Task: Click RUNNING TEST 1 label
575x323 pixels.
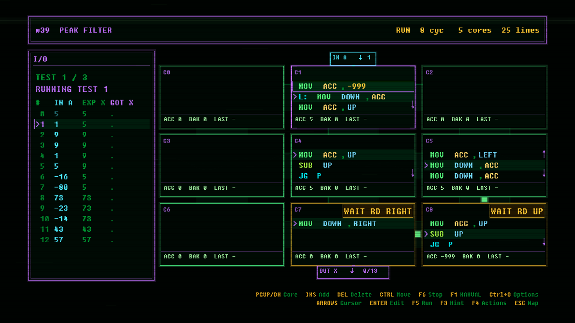Action: click(72, 89)
